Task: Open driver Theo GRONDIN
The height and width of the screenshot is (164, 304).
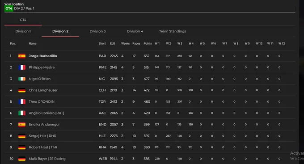Action: [x=42, y=101]
